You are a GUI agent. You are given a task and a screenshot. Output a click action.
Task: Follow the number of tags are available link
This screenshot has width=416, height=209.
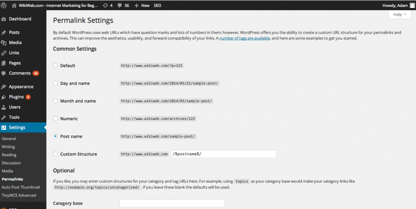pyautogui.click(x=245, y=38)
